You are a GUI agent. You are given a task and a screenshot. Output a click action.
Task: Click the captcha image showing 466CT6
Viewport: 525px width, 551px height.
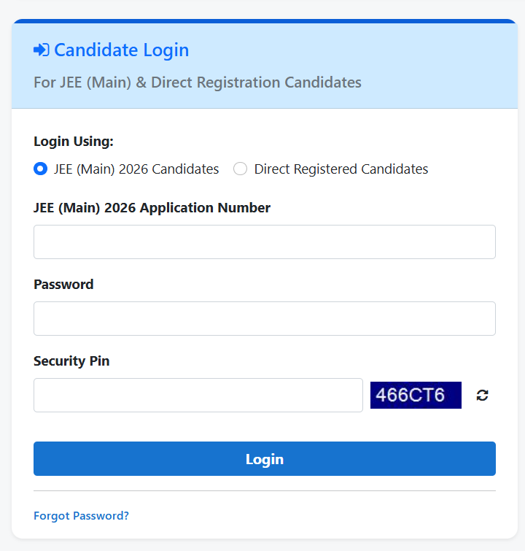pos(416,395)
